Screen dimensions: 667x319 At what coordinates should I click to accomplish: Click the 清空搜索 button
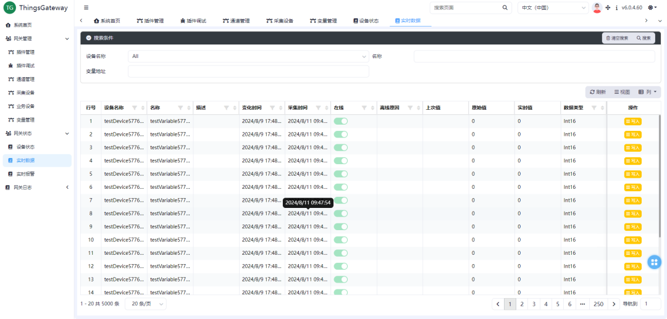[617, 38]
